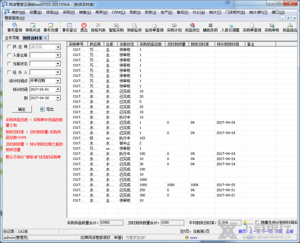Click the red 退出 power icon
The height and width of the screenshot is (243, 300).
click(x=84, y=26)
